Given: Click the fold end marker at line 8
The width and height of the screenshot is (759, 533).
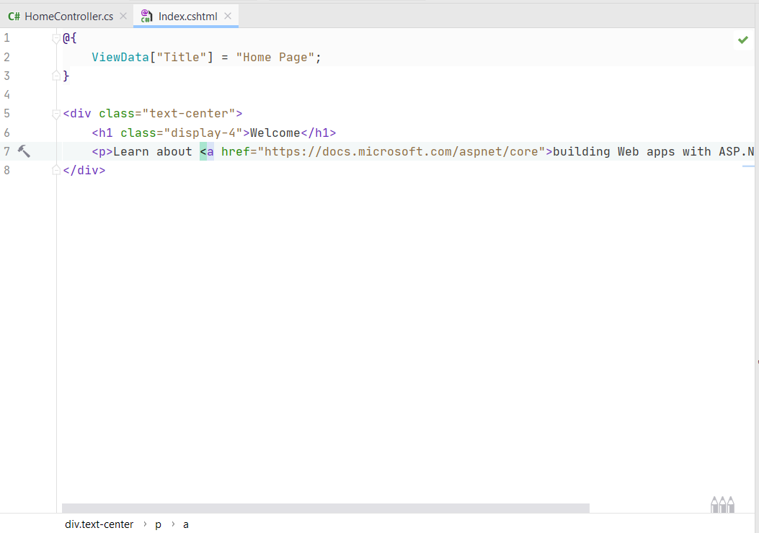Looking at the screenshot, I should tap(56, 171).
